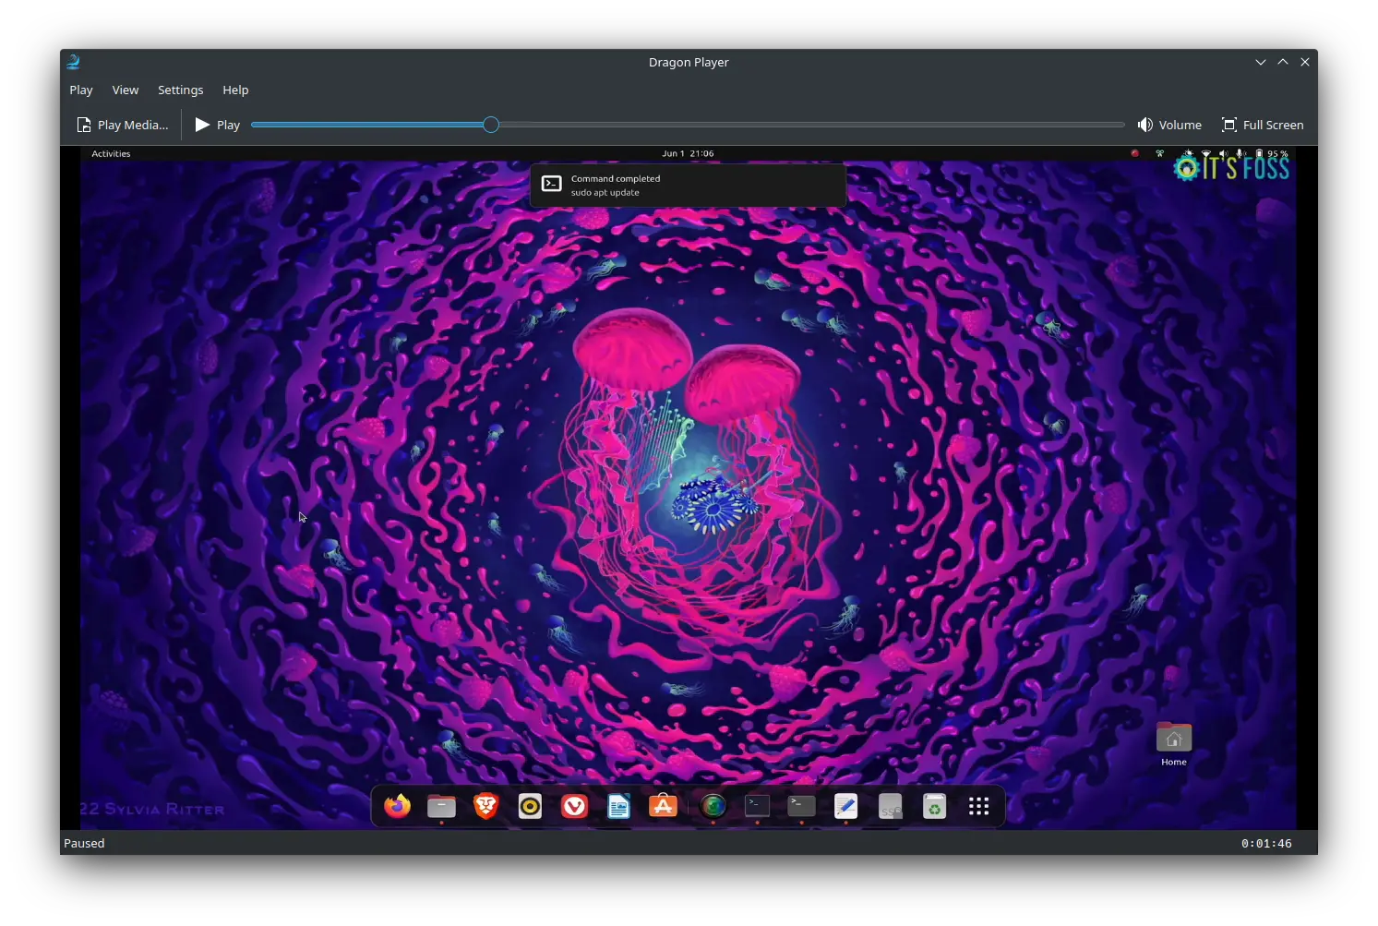Click the seek slider handle

pyautogui.click(x=491, y=125)
